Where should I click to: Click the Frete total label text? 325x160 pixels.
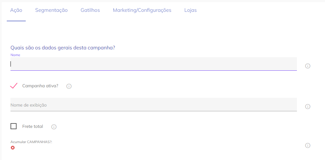click(32, 127)
